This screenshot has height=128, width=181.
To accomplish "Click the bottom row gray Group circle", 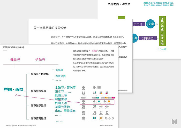I will coord(83,118).
